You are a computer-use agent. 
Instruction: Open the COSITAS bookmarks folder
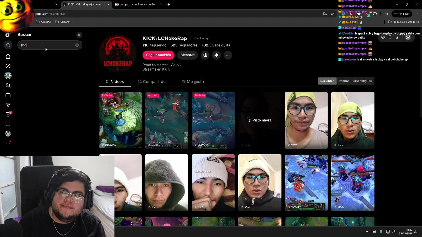[x=44, y=22]
